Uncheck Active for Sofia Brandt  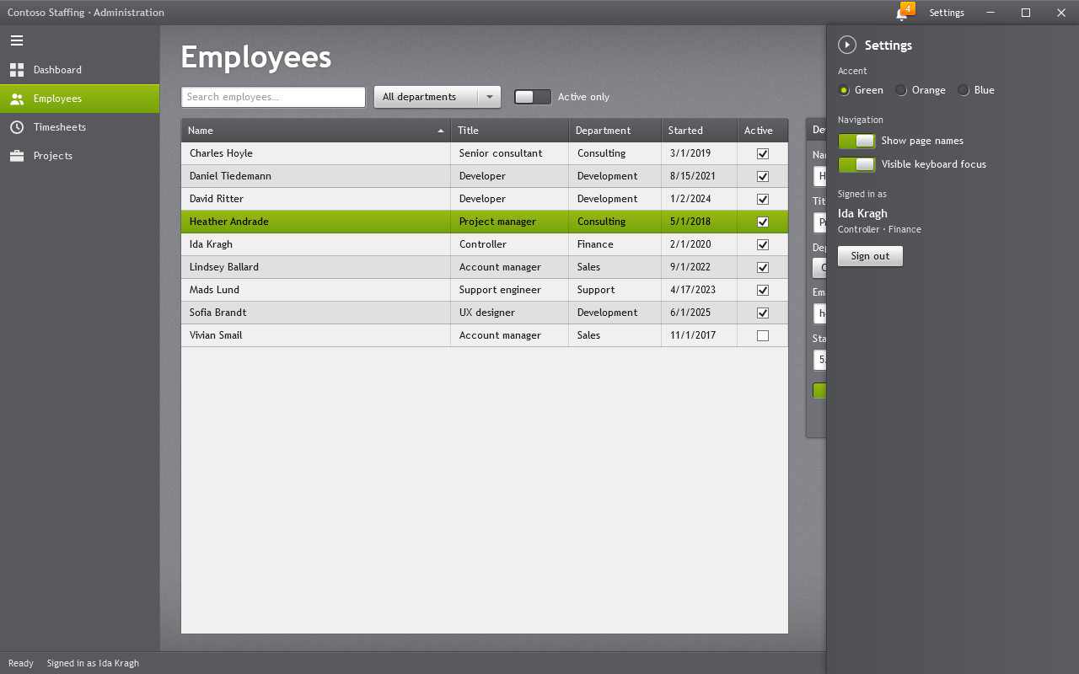[763, 313]
